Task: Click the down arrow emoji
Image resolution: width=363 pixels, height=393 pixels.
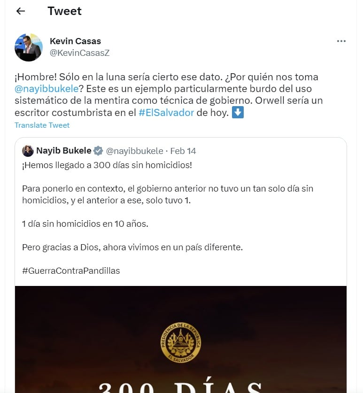Action: point(238,112)
